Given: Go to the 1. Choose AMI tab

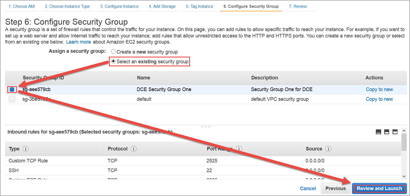Looking at the screenshot, I should (22, 6).
